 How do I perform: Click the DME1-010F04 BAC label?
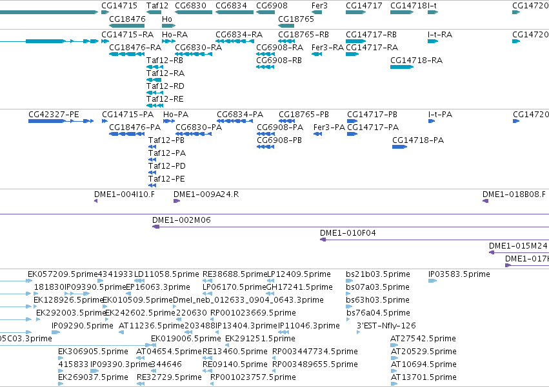[348, 233]
